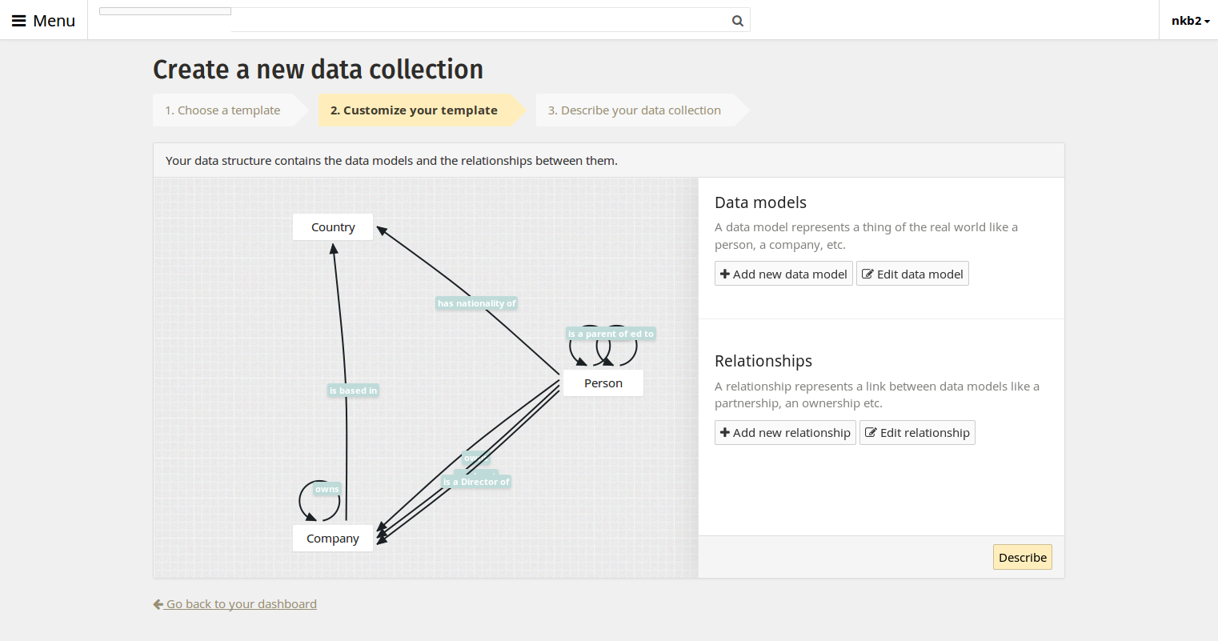
Task: Select the Person node in the diagram
Action: 603,383
